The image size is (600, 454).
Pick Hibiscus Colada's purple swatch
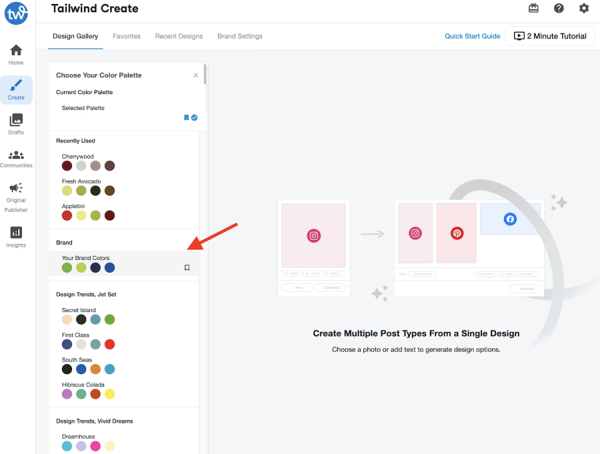point(67,394)
